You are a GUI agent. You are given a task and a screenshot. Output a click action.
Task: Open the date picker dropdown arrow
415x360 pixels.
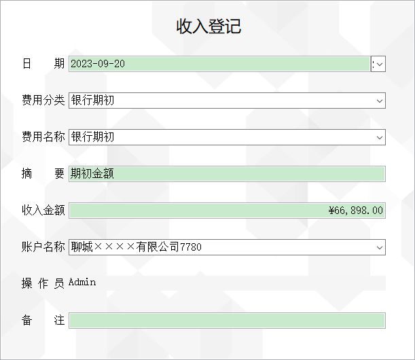tap(378, 64)
